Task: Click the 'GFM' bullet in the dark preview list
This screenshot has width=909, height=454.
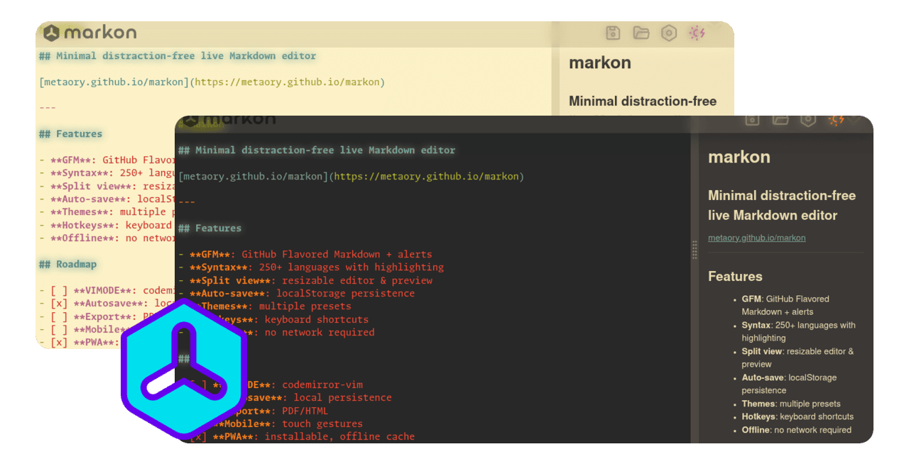Action: point(785,305)
